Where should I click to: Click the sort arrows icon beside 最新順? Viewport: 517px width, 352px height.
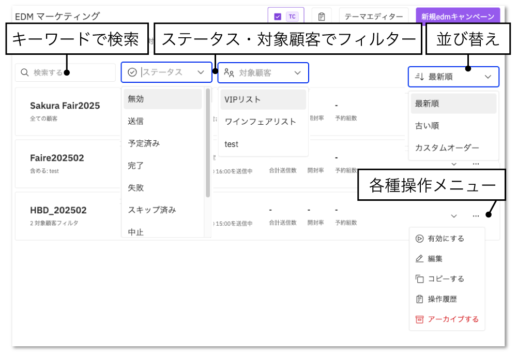pos(419,77)
